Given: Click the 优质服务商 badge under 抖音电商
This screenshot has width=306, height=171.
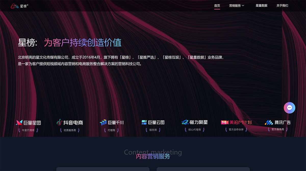Looking at the screenshot, I should [x=69, y=130].
